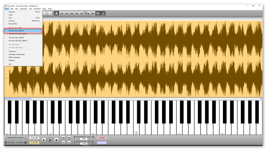Image resolution: width=267 pixels, height=150 pixels.
Task: Open Свойства... from the file menu
Action: pyautogui.click(x=23, y=51)
